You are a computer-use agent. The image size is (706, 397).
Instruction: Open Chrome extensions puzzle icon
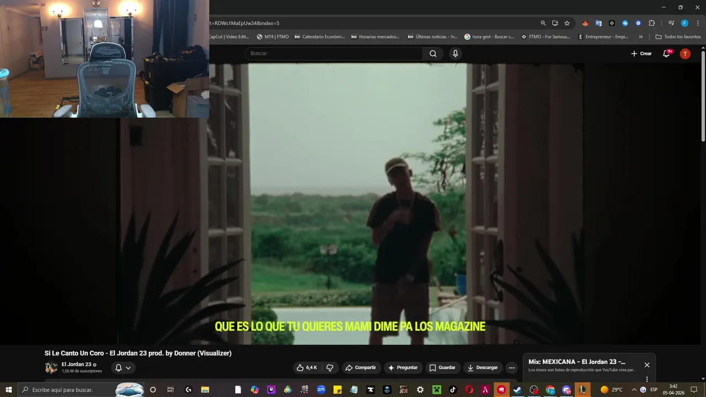(x=651, y=23)
